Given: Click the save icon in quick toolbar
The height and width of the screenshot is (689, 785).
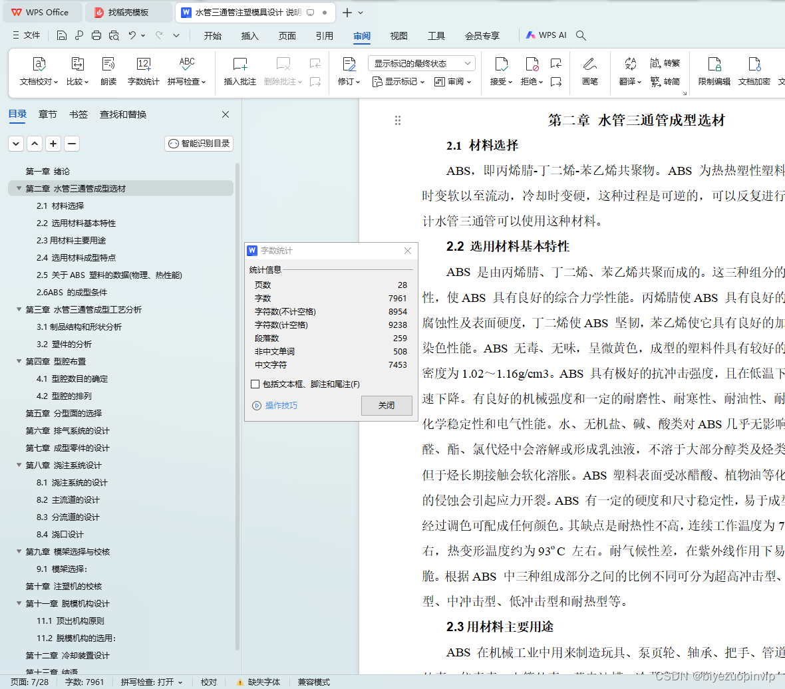Looking at the screenshot, I should [62, 35].
